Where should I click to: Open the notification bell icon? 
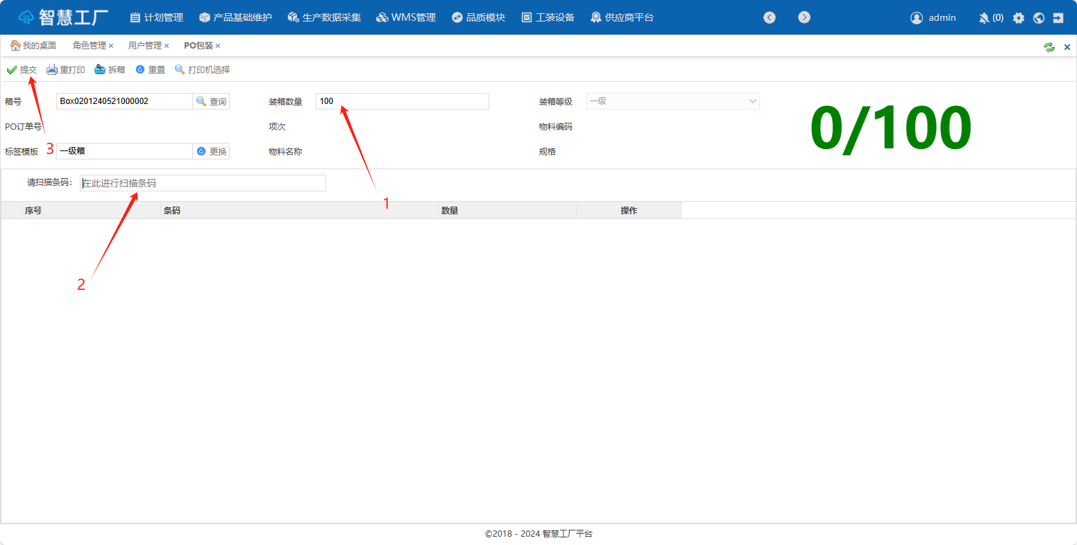pos(983,18)
